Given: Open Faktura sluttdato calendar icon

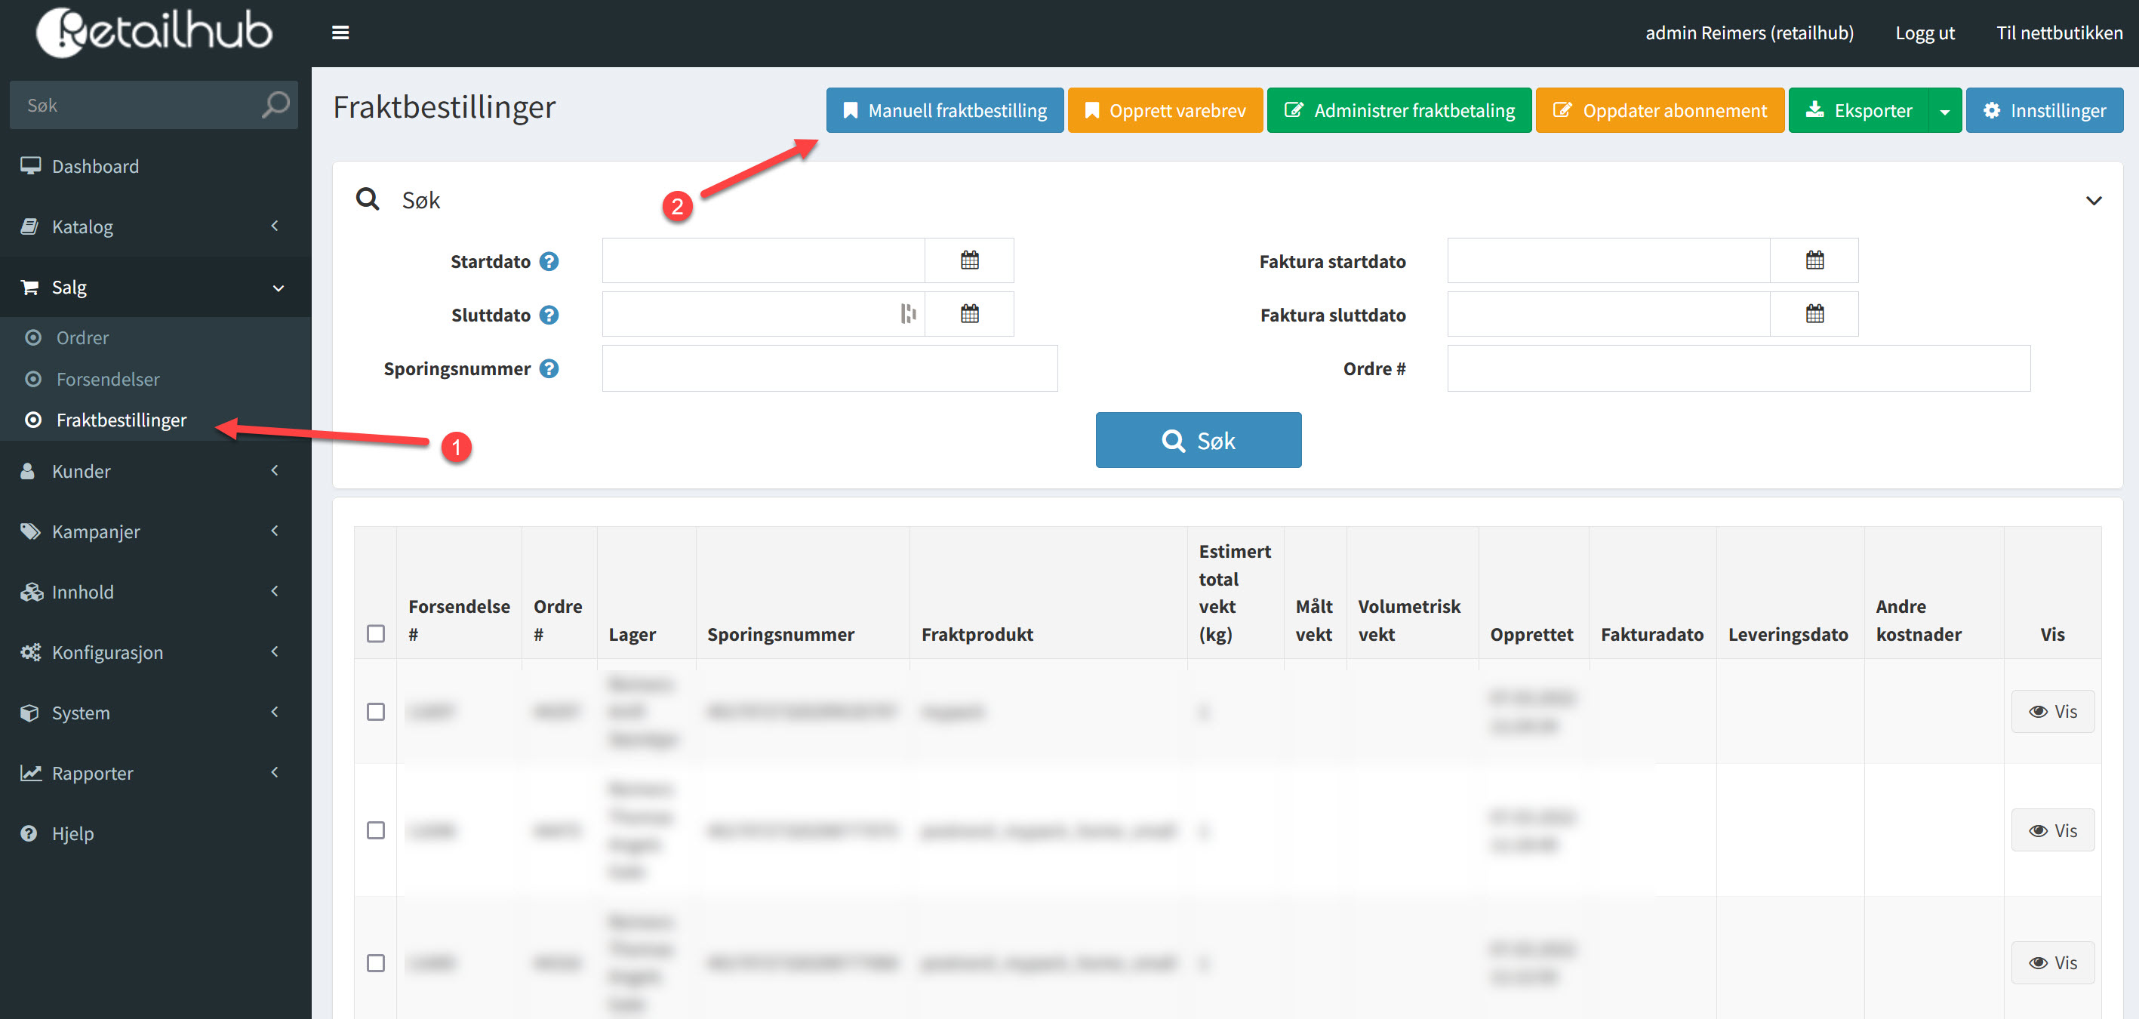Looking at the screenshot, I should click(x=1814, y=314).
